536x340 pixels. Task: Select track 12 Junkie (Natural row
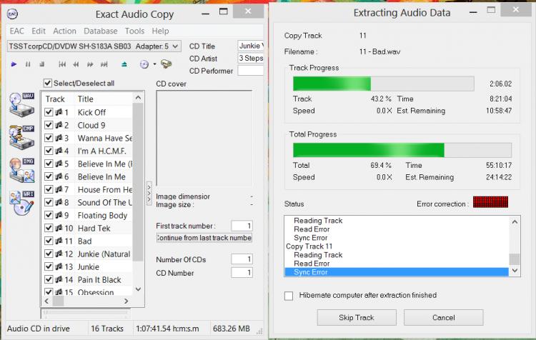click(88, 254)
